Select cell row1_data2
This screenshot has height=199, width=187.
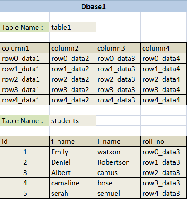(72, 69)
